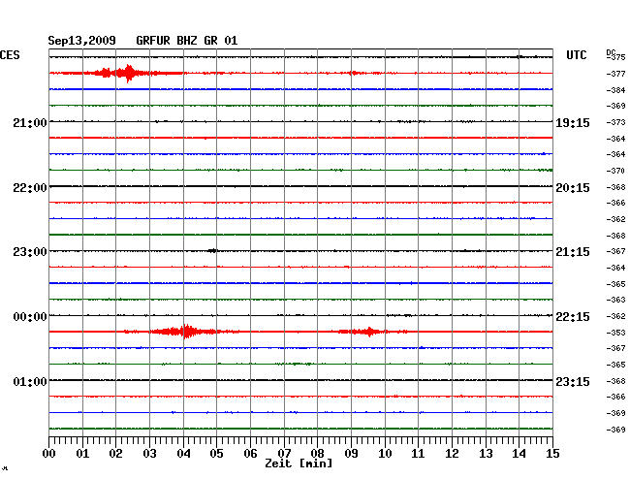Click the DC offset value "-384"
Viewport: 630px width, 479px height.
pyautogui.click(x=615, y=90)
